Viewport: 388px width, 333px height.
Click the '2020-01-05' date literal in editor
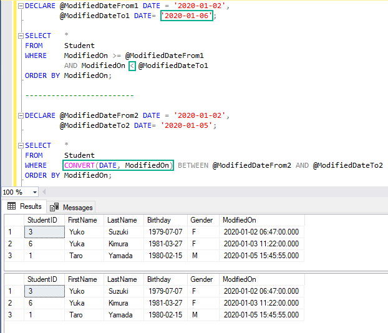[x=187, y=125]
